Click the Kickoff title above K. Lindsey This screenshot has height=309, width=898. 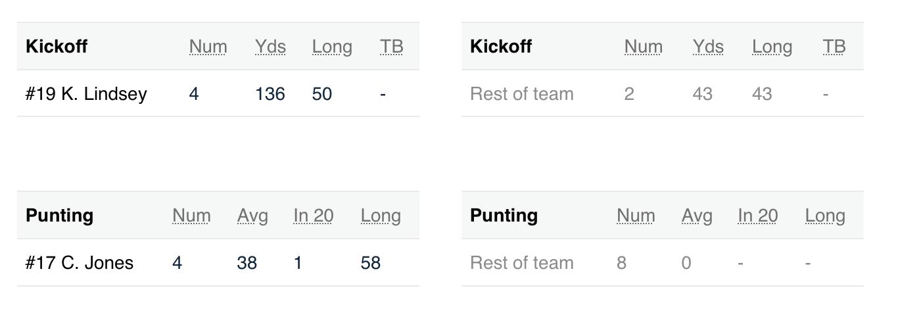point(57,47)
